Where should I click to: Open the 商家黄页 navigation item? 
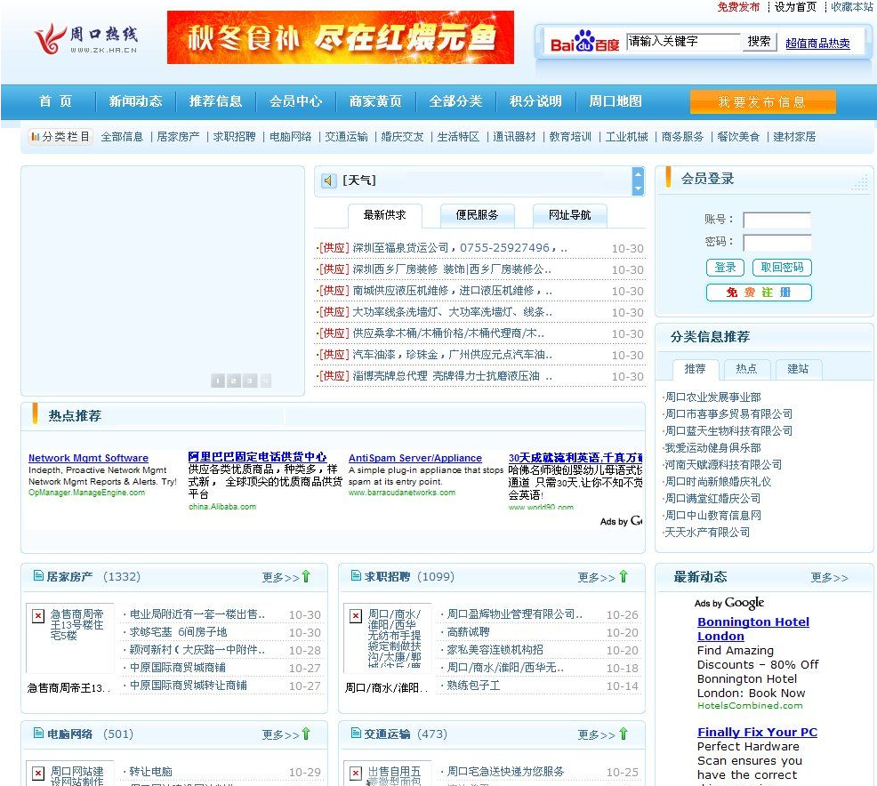coord(375,101)
